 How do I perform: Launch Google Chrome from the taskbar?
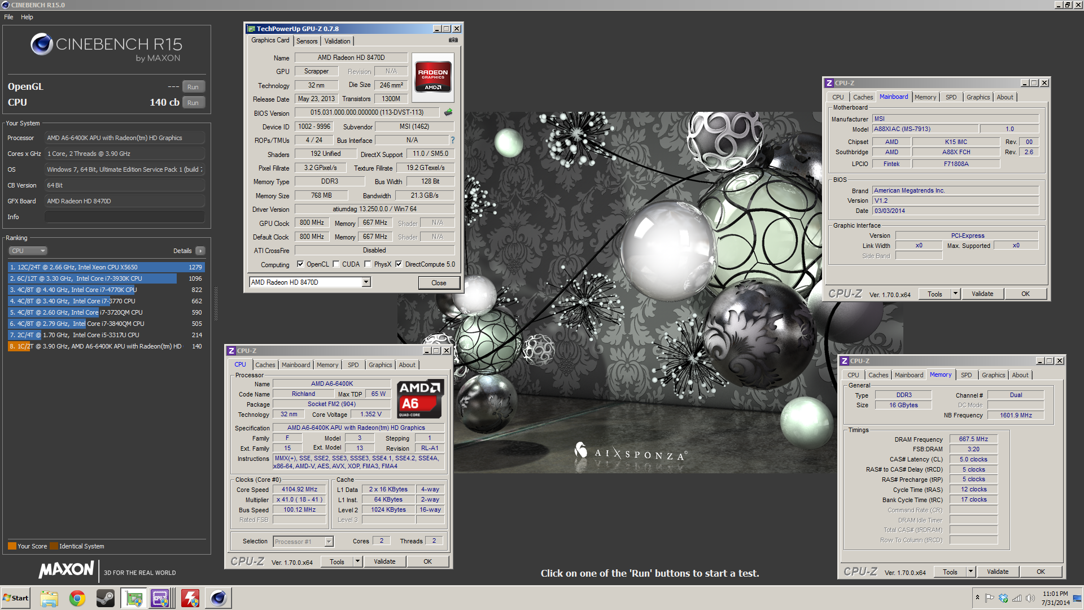click(77, 598)
